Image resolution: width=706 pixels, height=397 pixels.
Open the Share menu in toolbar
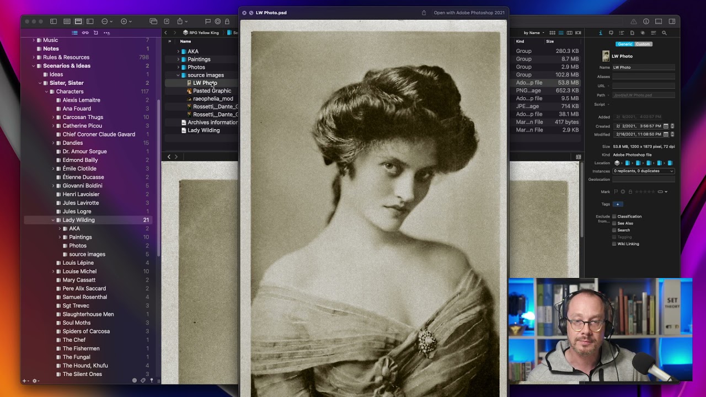pyautogui.click(x=181, y=22)
